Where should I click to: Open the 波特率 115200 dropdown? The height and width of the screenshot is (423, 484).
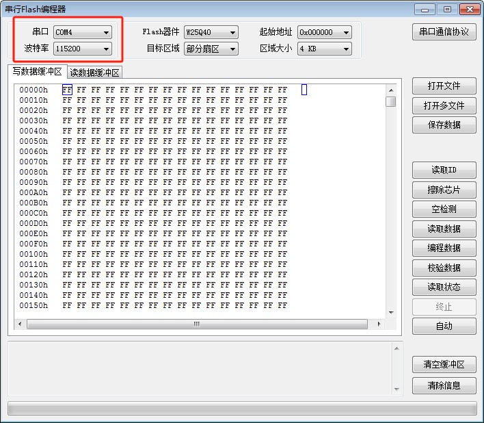pos(83,49)
